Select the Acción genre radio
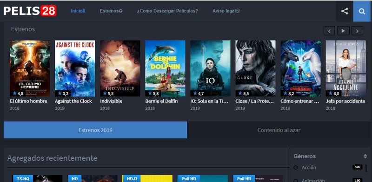This screenshot has width=372, height=182. click(x=296, y=168)
